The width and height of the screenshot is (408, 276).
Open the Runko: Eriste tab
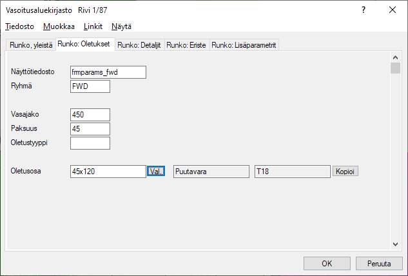(186, 44)
